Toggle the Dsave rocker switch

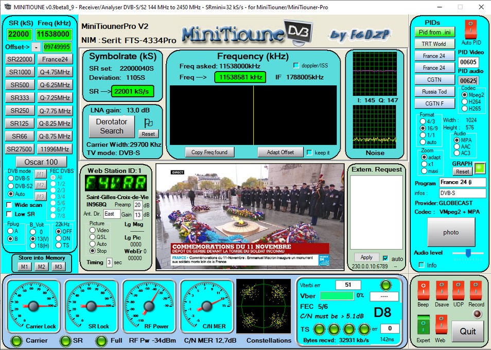(441, 290)
